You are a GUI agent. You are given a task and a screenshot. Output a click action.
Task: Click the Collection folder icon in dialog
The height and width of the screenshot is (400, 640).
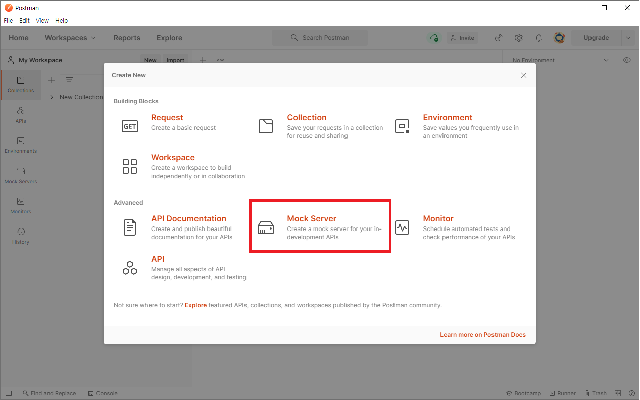(x=266, y=126)
